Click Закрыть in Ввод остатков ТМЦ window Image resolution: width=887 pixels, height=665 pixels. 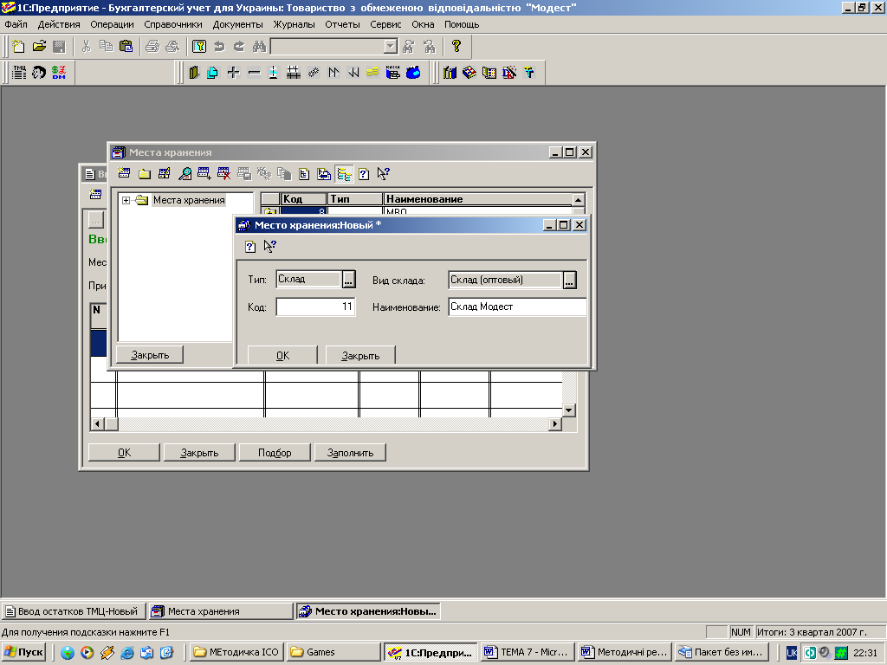click(x=199, y=452)
